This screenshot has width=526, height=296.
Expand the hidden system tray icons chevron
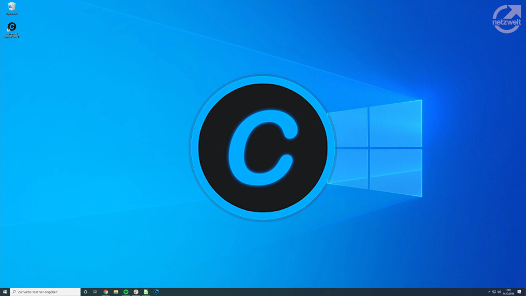pyautogui.click(x=489, y=292)
